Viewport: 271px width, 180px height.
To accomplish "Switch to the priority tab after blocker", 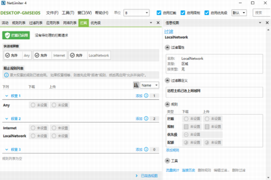I will coord(96,23).
